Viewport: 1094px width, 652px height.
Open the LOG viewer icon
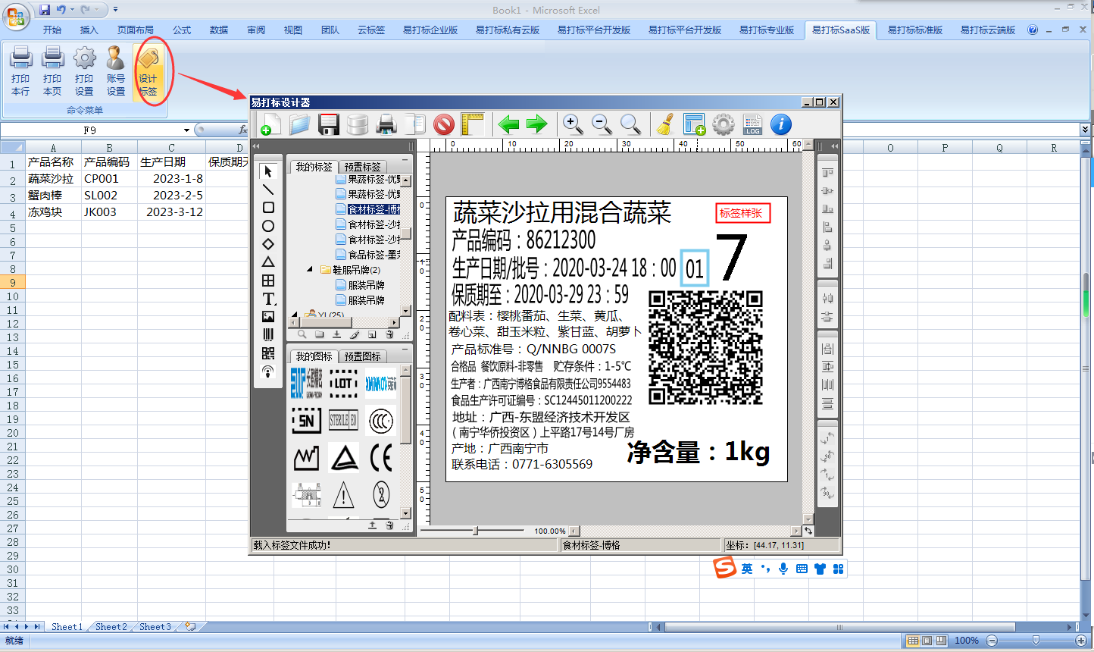tap(752, 124)
